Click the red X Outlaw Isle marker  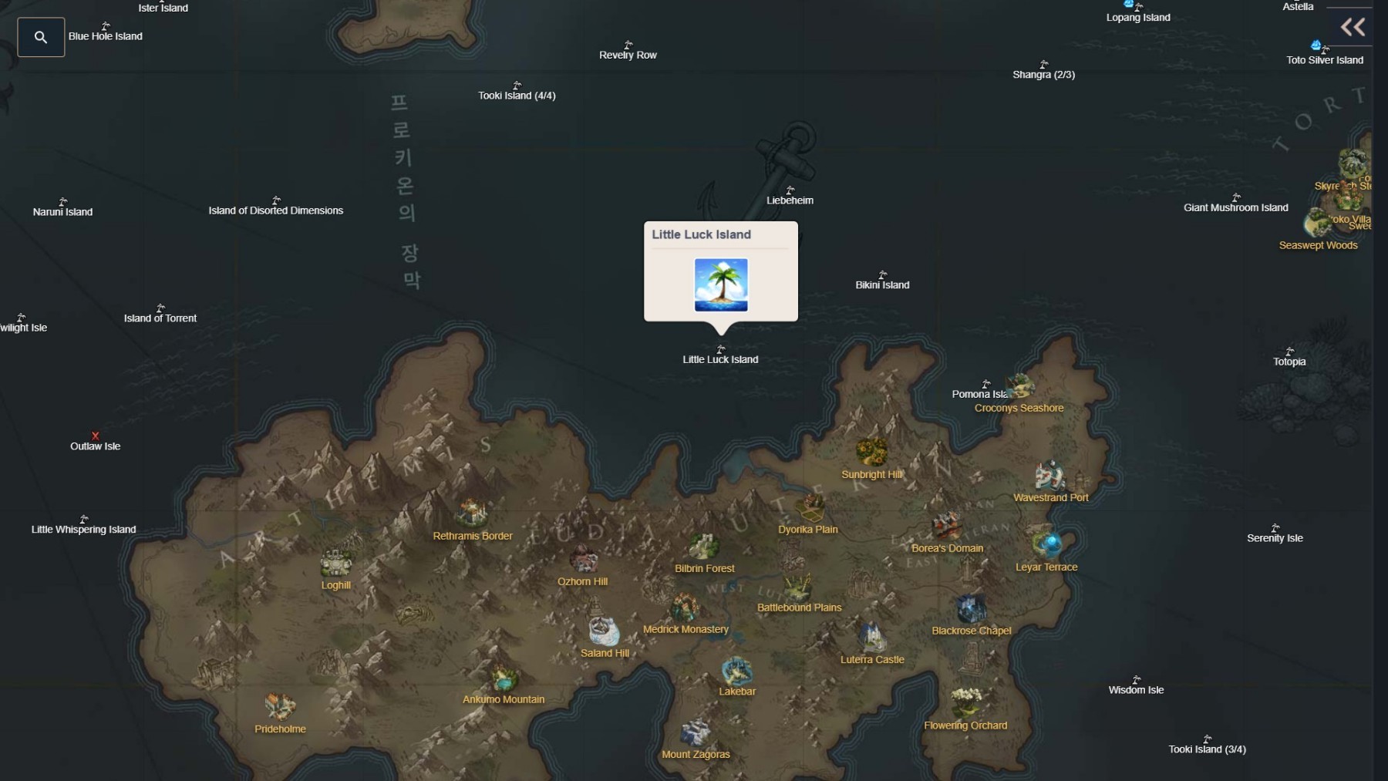pos(96,436)
